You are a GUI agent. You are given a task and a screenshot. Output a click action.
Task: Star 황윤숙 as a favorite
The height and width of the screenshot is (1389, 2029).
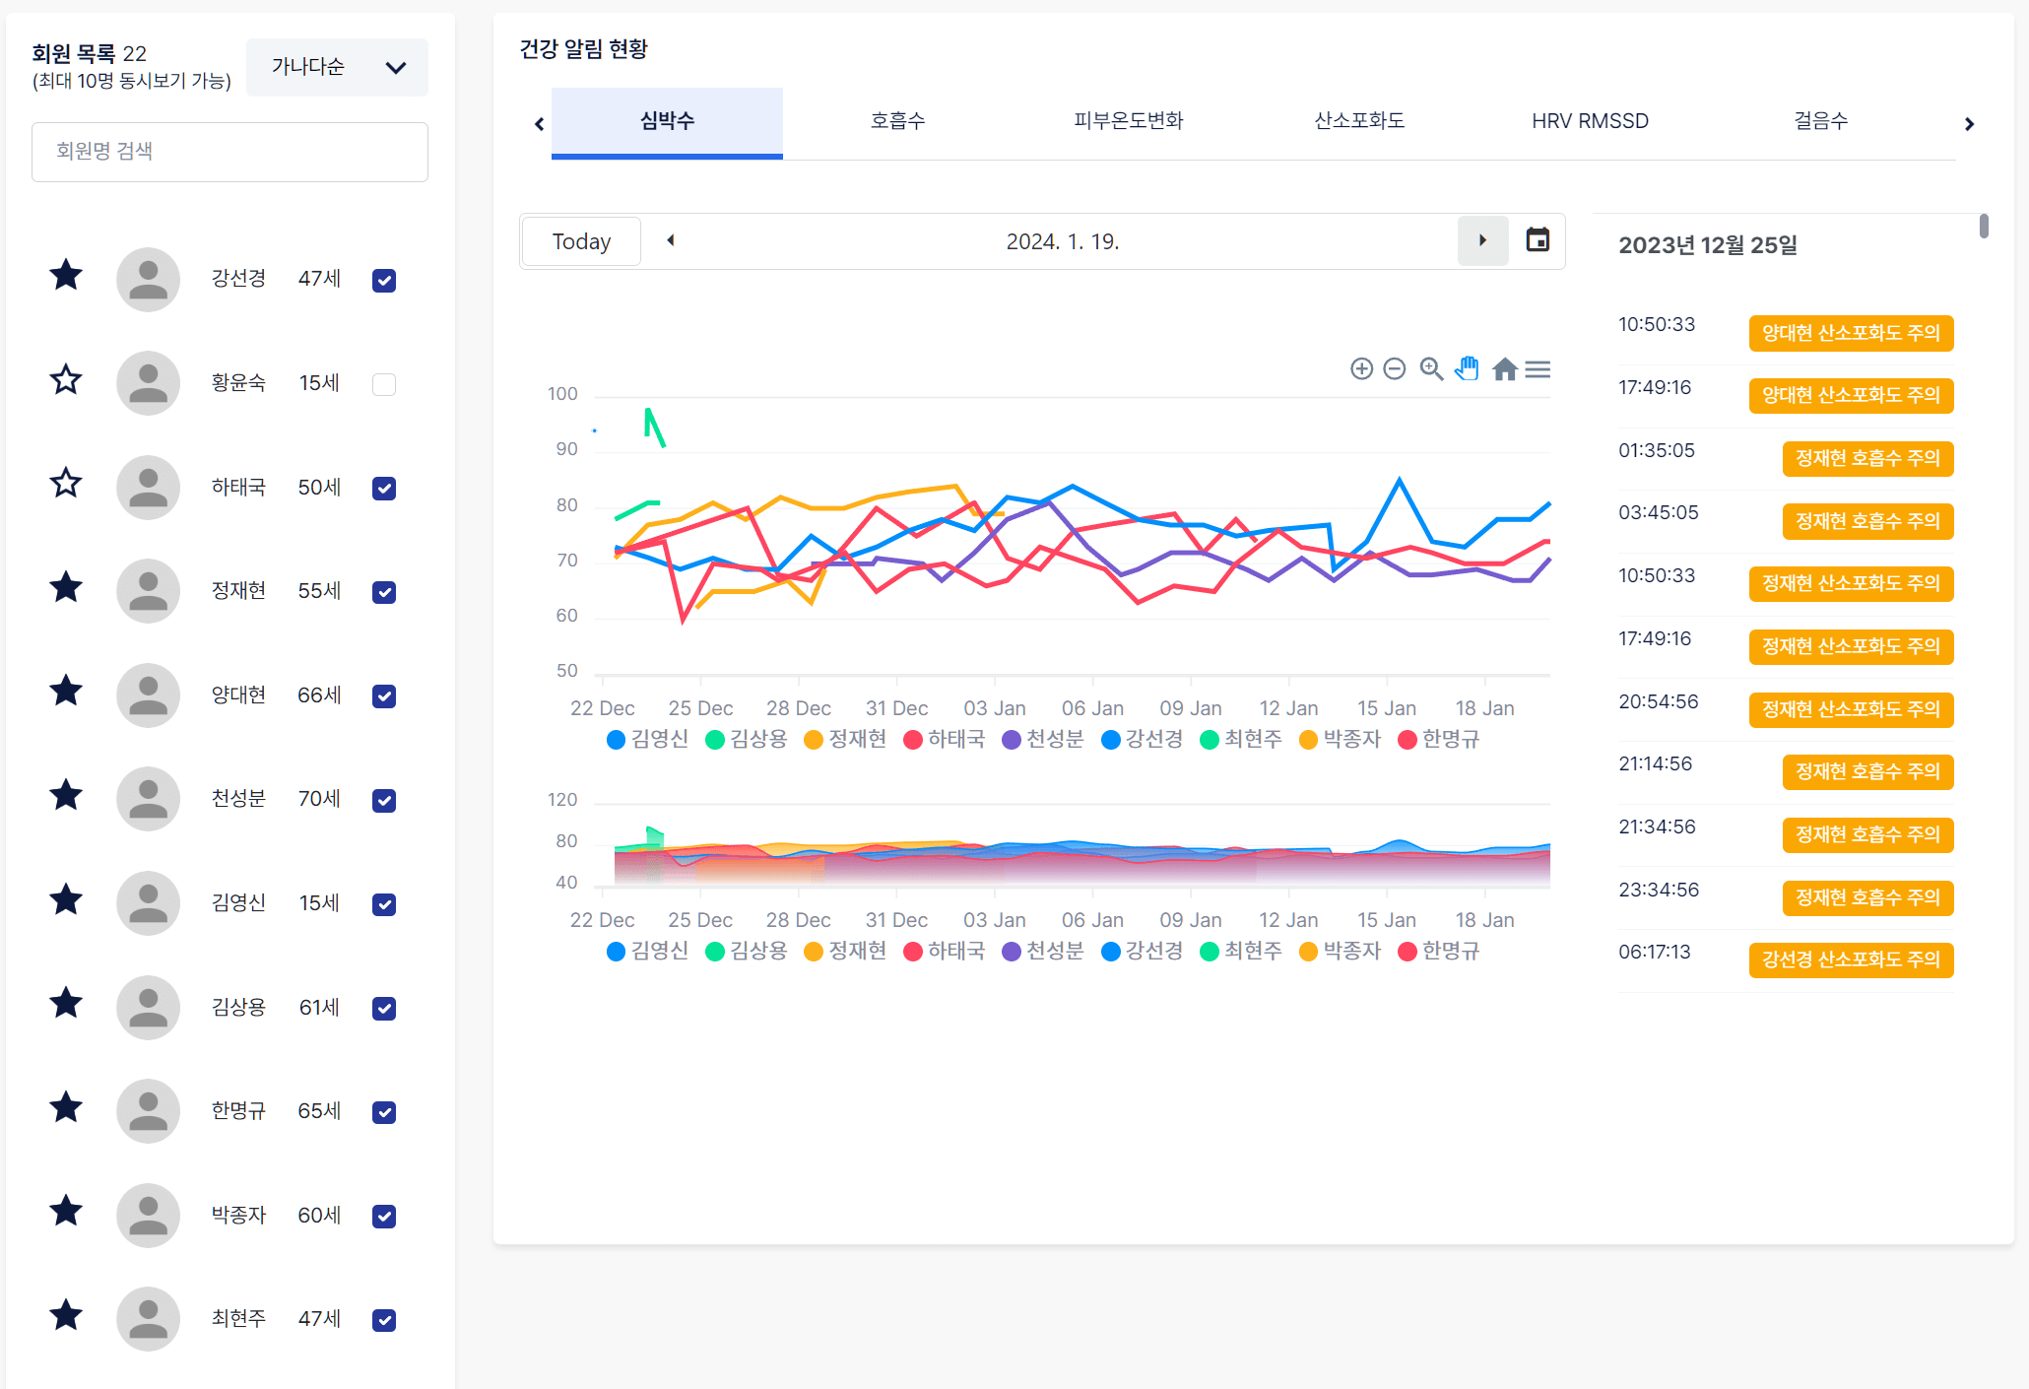point(66,379)
